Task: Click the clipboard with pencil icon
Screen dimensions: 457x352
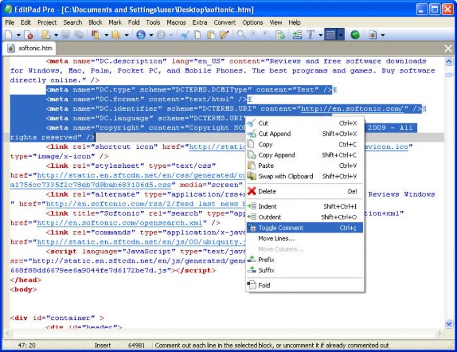Action: [x=224, y=35]
